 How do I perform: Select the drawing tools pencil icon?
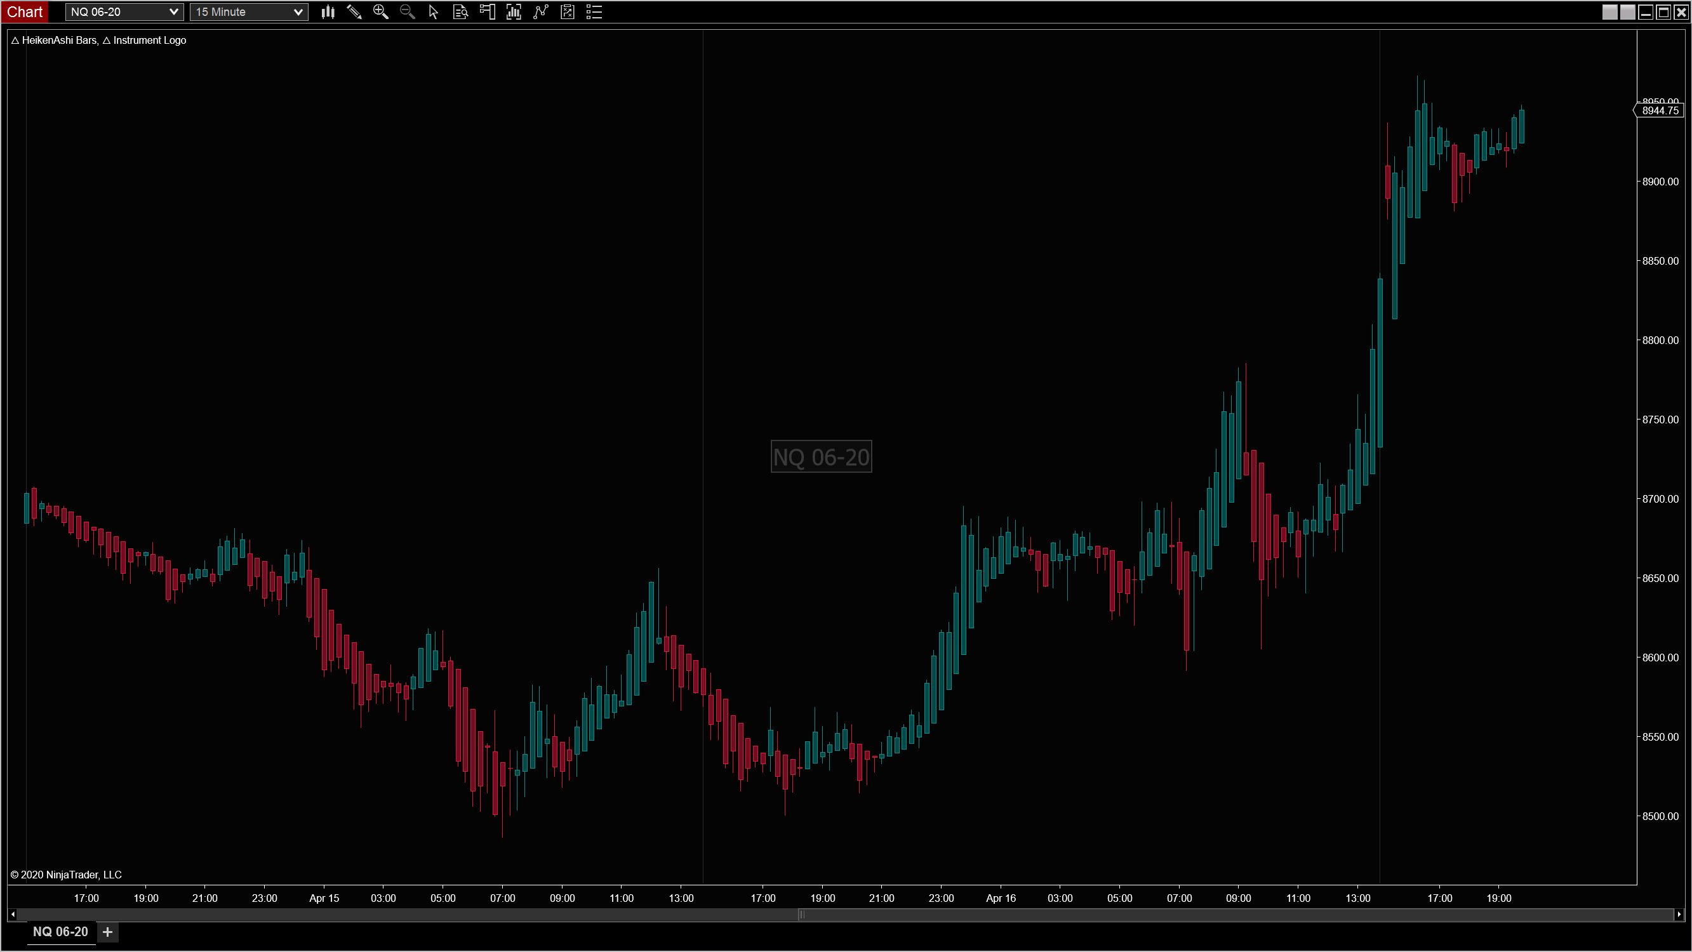coord(354,12)
